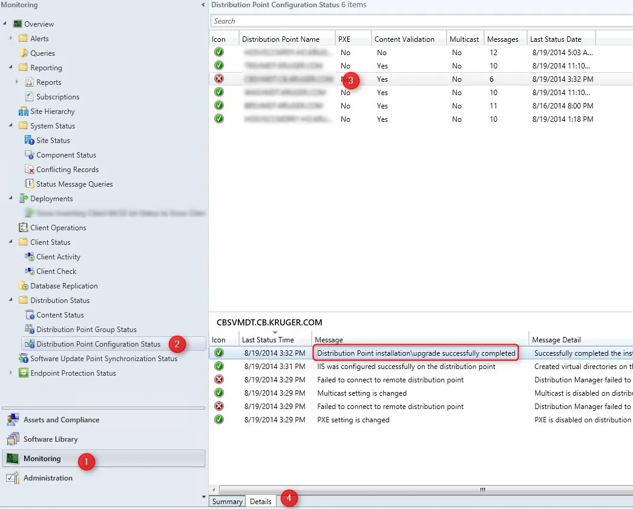Select the Content Status tree item
Image resolution: width=633 pixels, height=509 pixels.
pos(60,315)
